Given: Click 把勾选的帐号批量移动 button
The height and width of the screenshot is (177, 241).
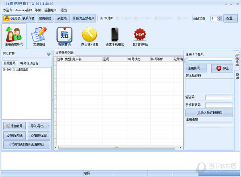Looking at the screenshot, I should pos(27,144).
